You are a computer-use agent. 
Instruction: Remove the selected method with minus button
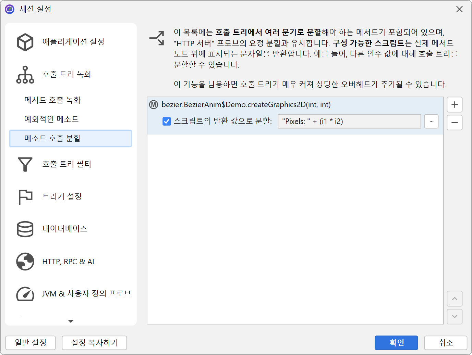455,123
